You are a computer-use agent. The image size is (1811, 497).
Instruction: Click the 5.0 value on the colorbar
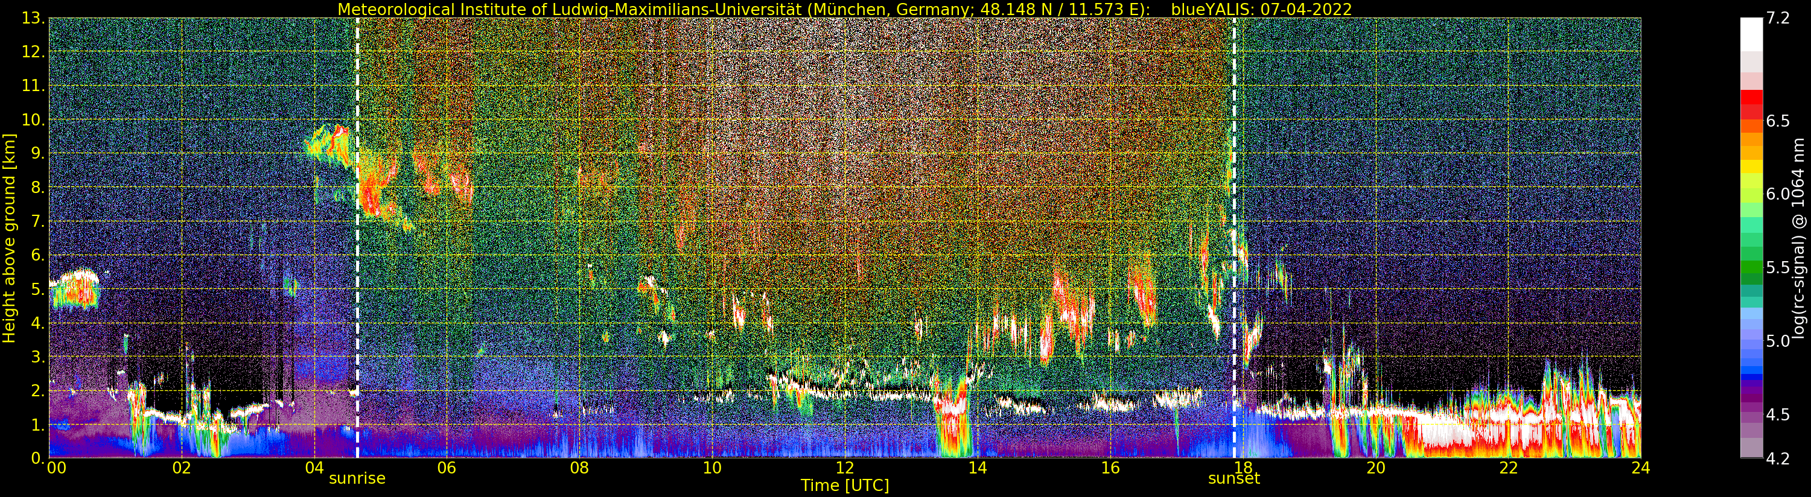(x=1778, y=341)
